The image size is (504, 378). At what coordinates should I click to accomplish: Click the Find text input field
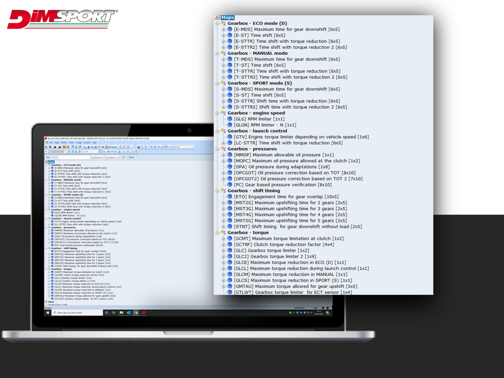74,157
